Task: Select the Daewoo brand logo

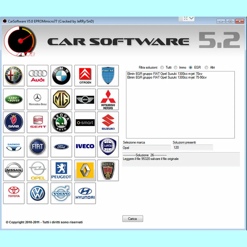Action: [14, 147]
